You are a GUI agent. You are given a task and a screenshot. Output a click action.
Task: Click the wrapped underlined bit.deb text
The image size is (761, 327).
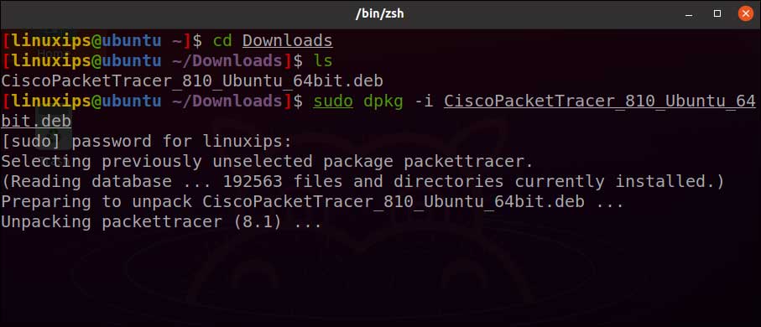36,121
